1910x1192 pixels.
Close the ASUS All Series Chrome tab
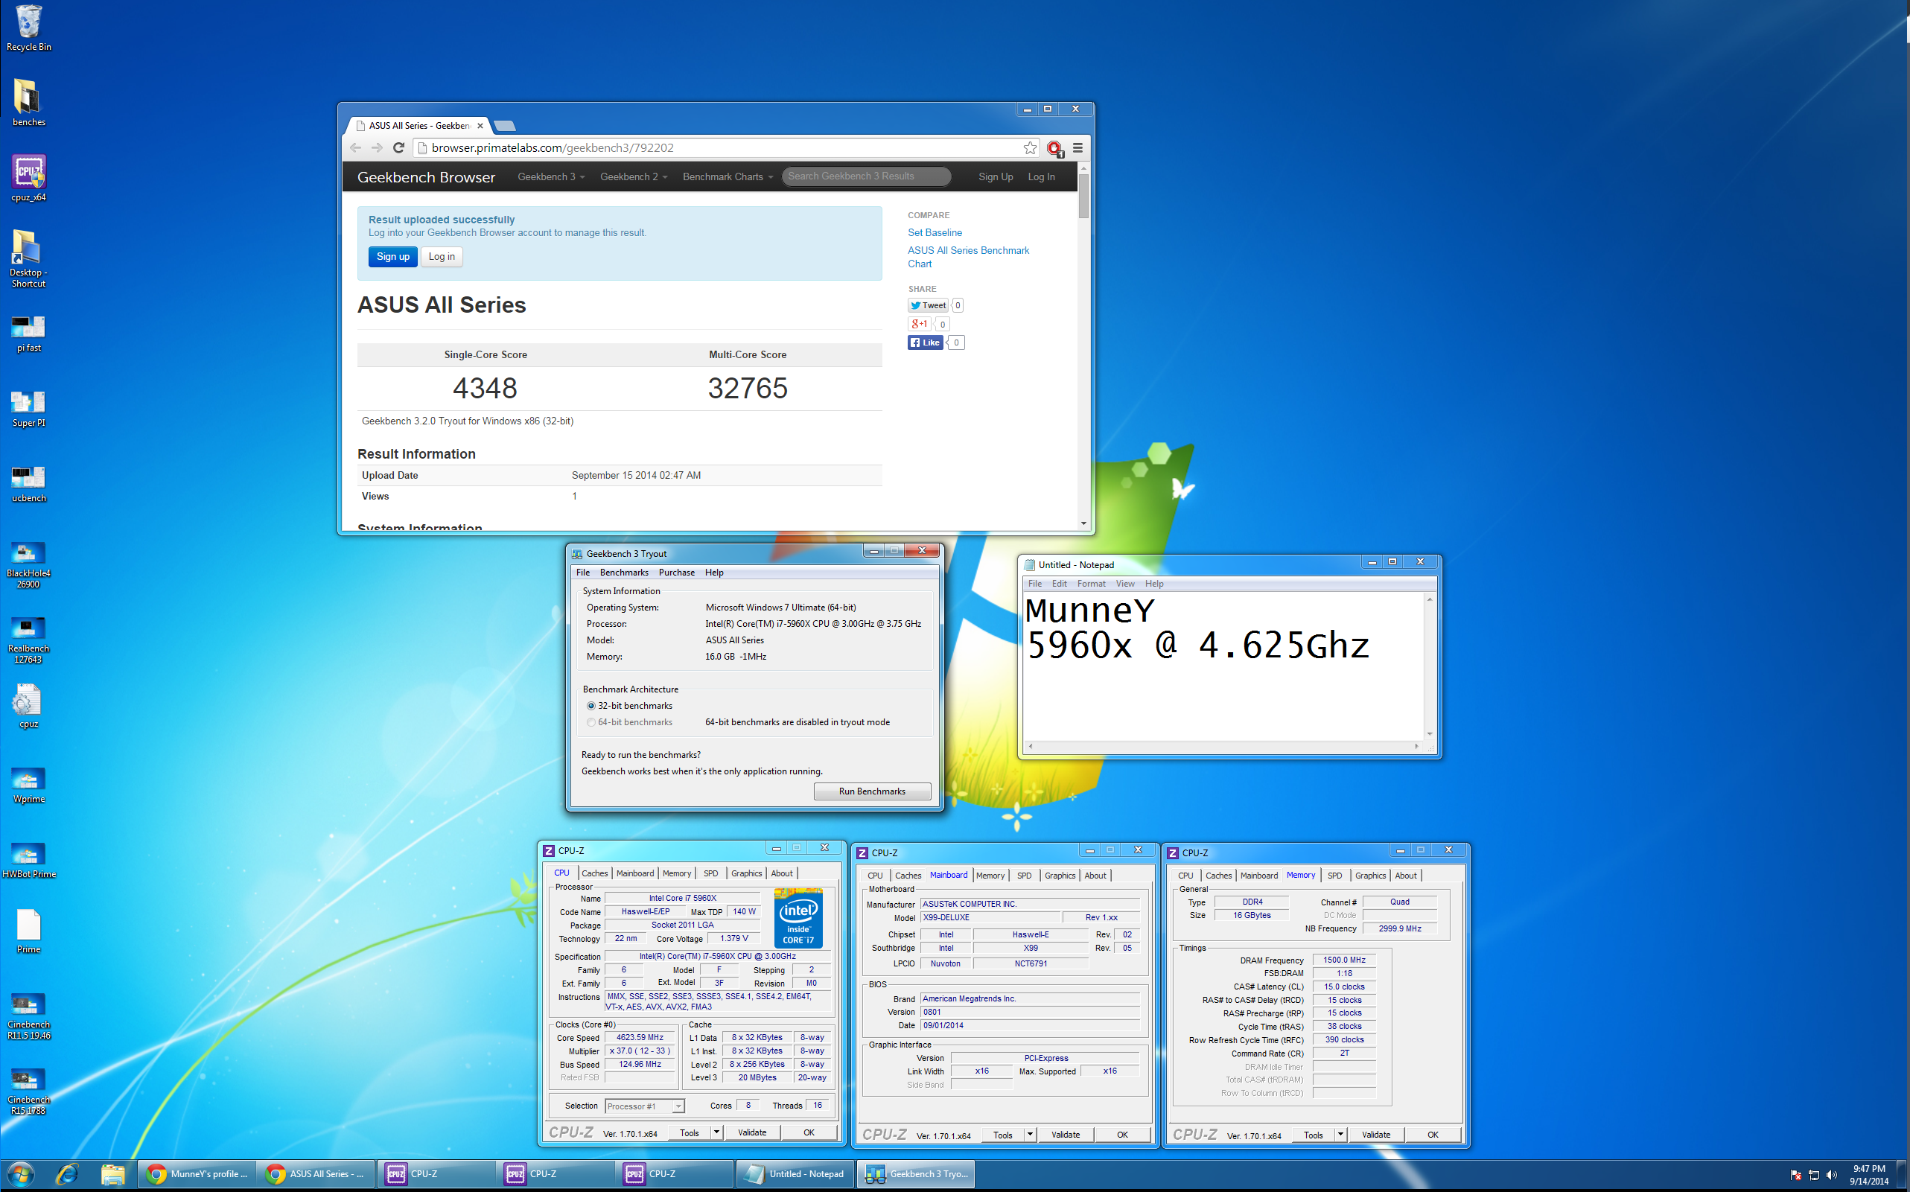coord(480,125)
